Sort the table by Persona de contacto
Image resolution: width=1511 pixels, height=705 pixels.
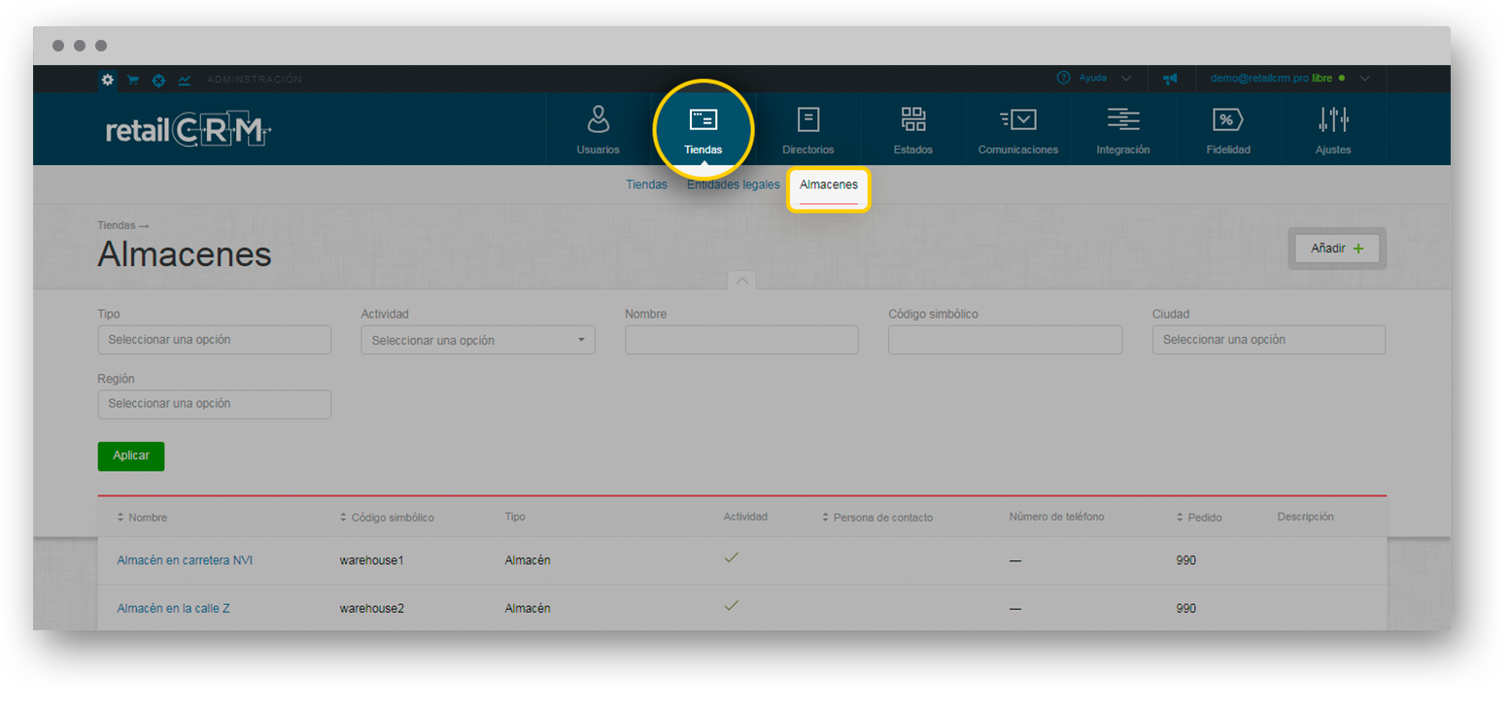click(876, 518)
